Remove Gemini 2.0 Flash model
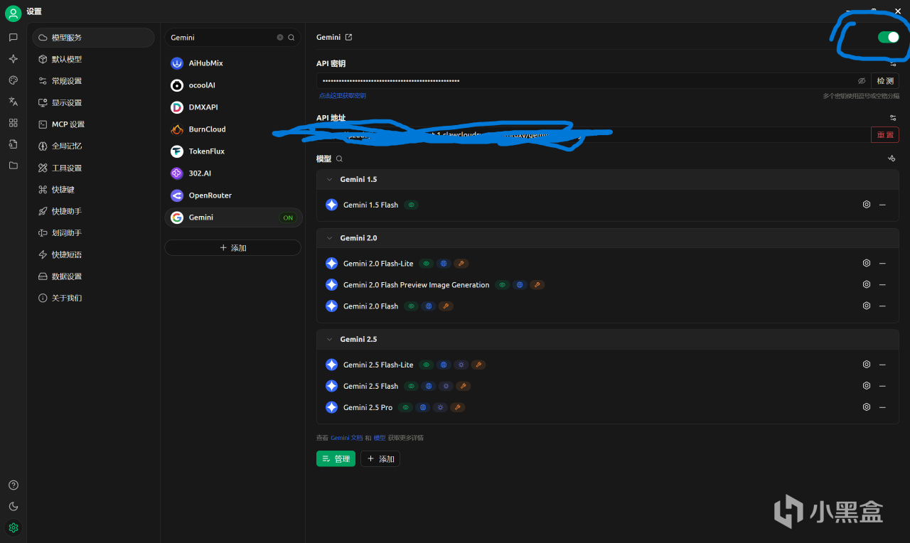910x543 pixels. [x=882, y=306]
